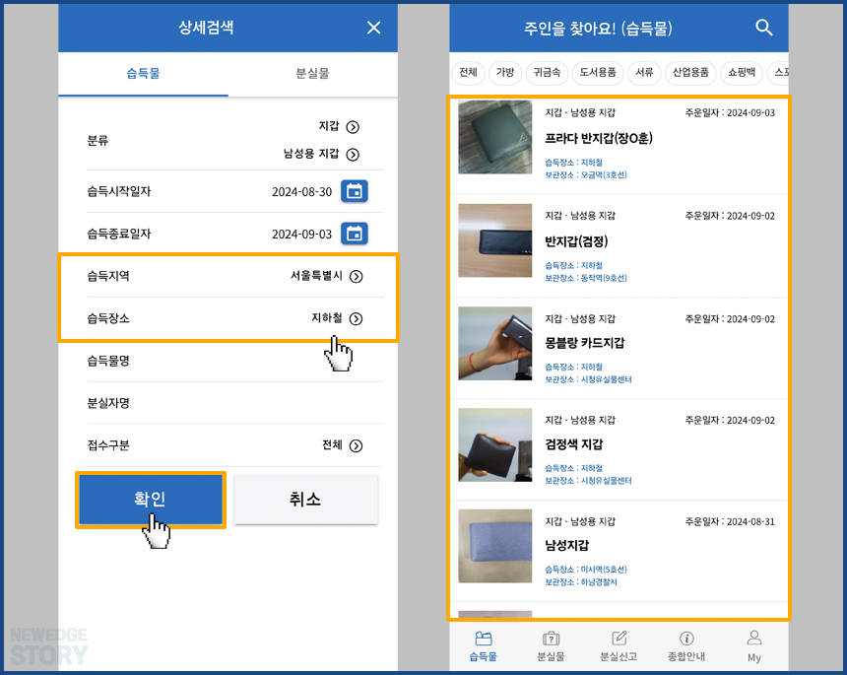This screenshot has width=847, height=675.
Task: Switch to the 분실물 tab in 상세검색
Action: click(x=313, y=74)
